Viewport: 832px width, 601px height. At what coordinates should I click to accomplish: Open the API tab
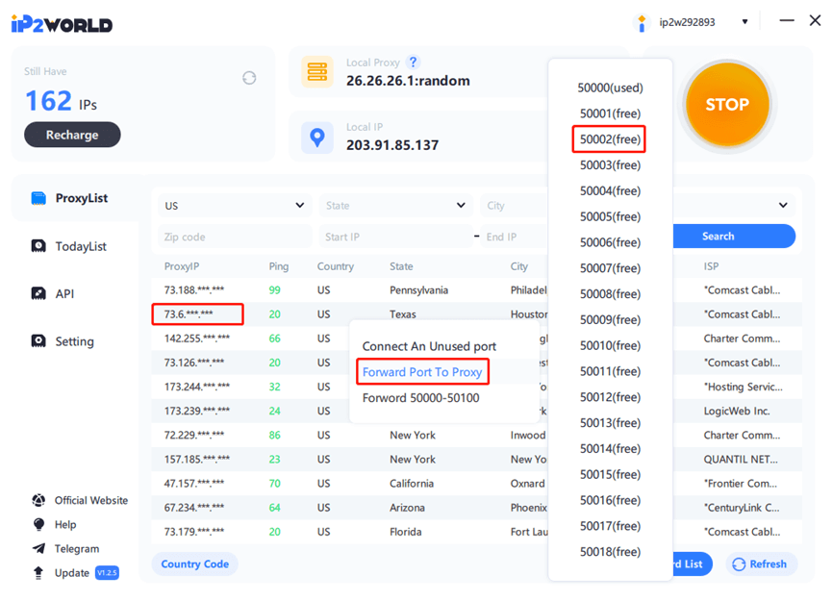[x=64, y=294]
